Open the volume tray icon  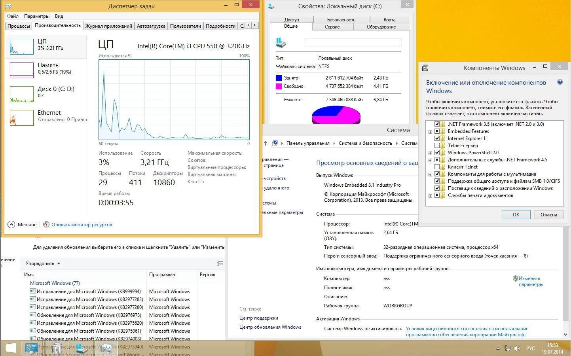[517, 348]
